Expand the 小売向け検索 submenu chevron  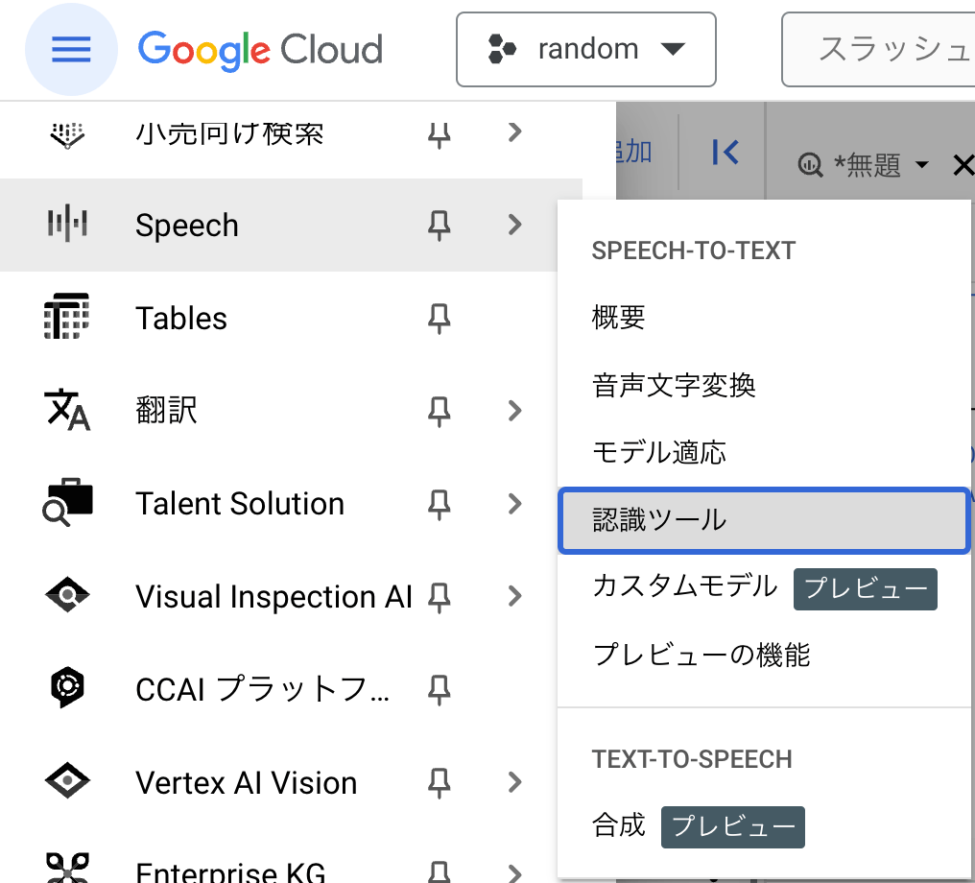514,131
